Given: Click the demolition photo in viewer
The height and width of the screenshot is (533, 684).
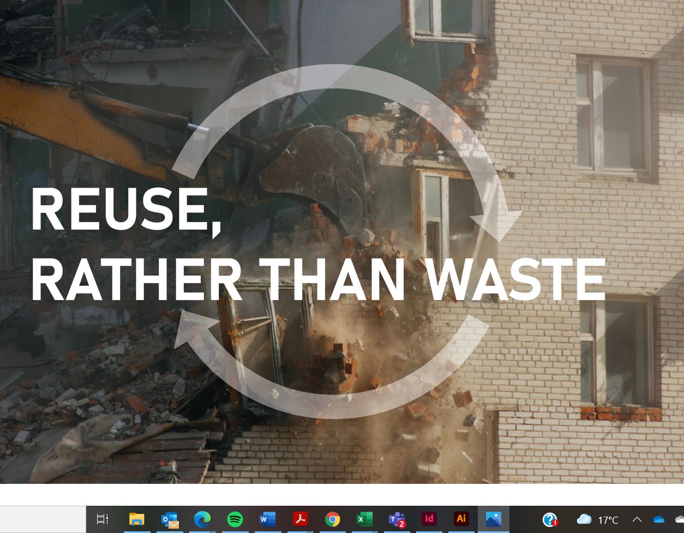Looking at the screenshot, I should point(342,242).
